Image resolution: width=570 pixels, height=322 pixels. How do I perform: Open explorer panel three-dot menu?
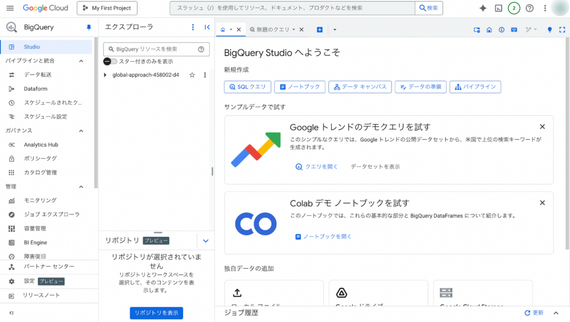click(193, 27)
